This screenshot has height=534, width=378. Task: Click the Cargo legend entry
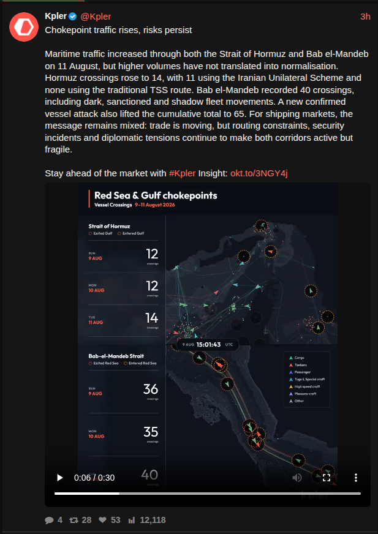point(296,358)
